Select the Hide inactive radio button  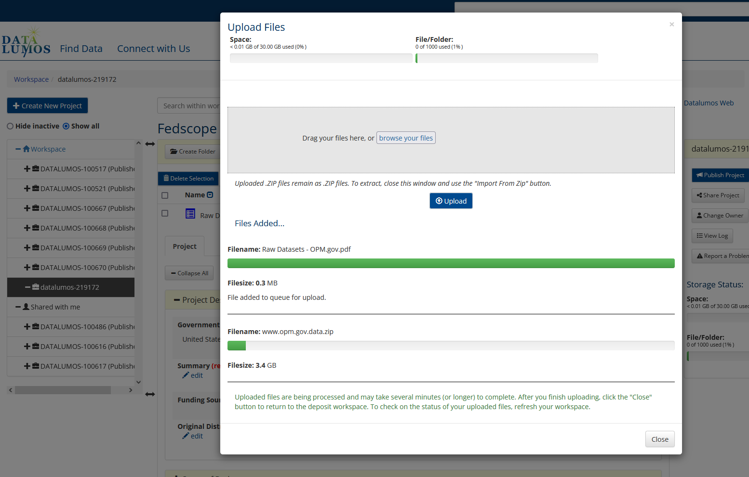pos(10,126)
